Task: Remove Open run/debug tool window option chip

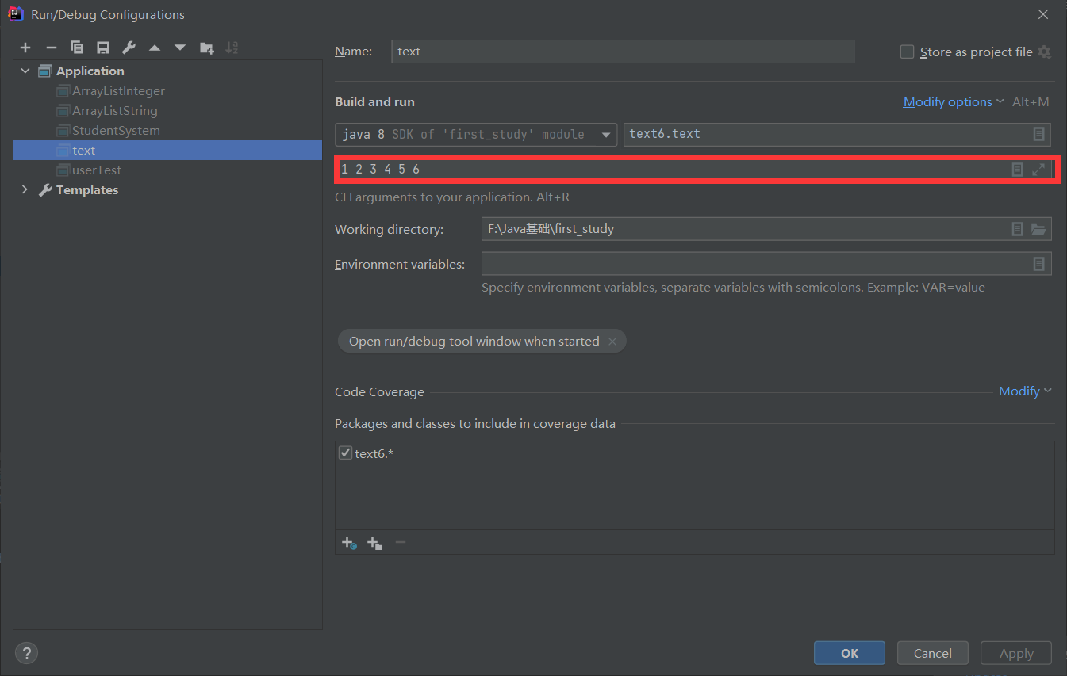Action: click(x=612, y=342)
